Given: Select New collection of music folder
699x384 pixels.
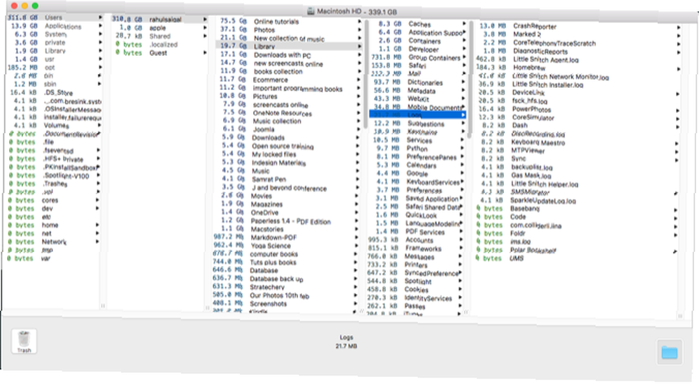Looking at the screenshot, I should [290, 38].
